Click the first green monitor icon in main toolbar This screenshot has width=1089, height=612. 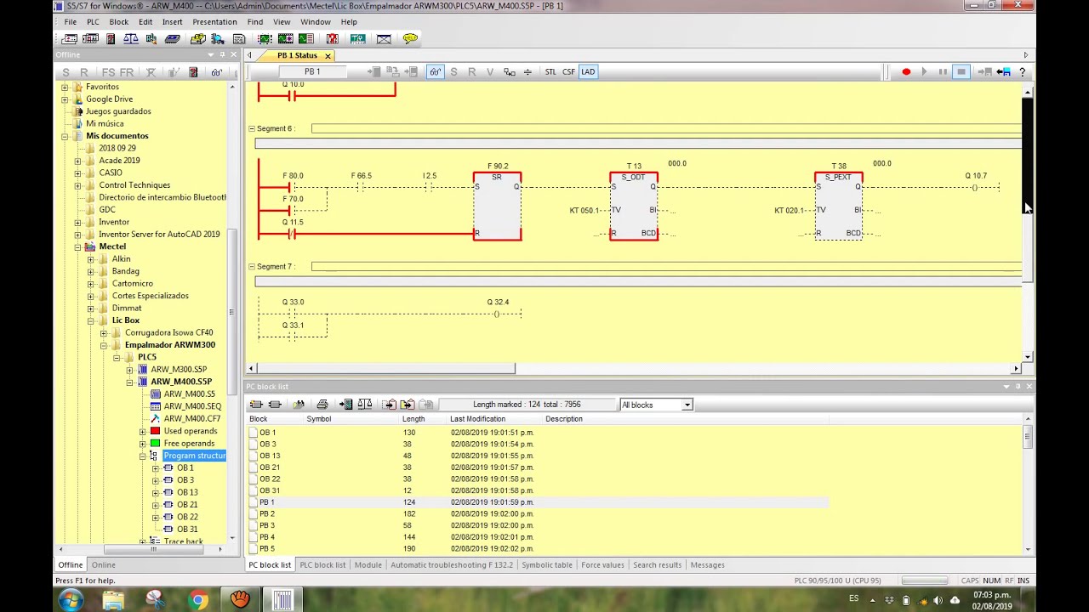point(265,38)
